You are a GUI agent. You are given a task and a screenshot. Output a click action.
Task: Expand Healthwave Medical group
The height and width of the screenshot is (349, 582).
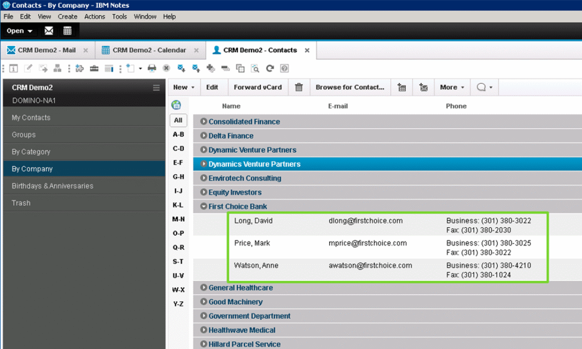tap(203, 330)
